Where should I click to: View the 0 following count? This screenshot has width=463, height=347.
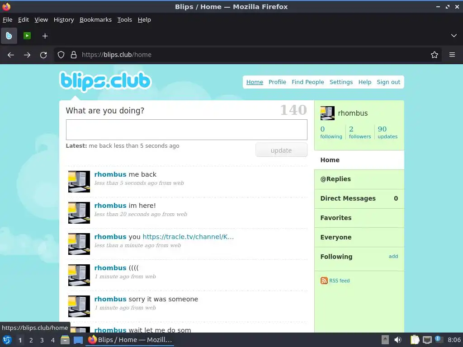pos(331,132)
